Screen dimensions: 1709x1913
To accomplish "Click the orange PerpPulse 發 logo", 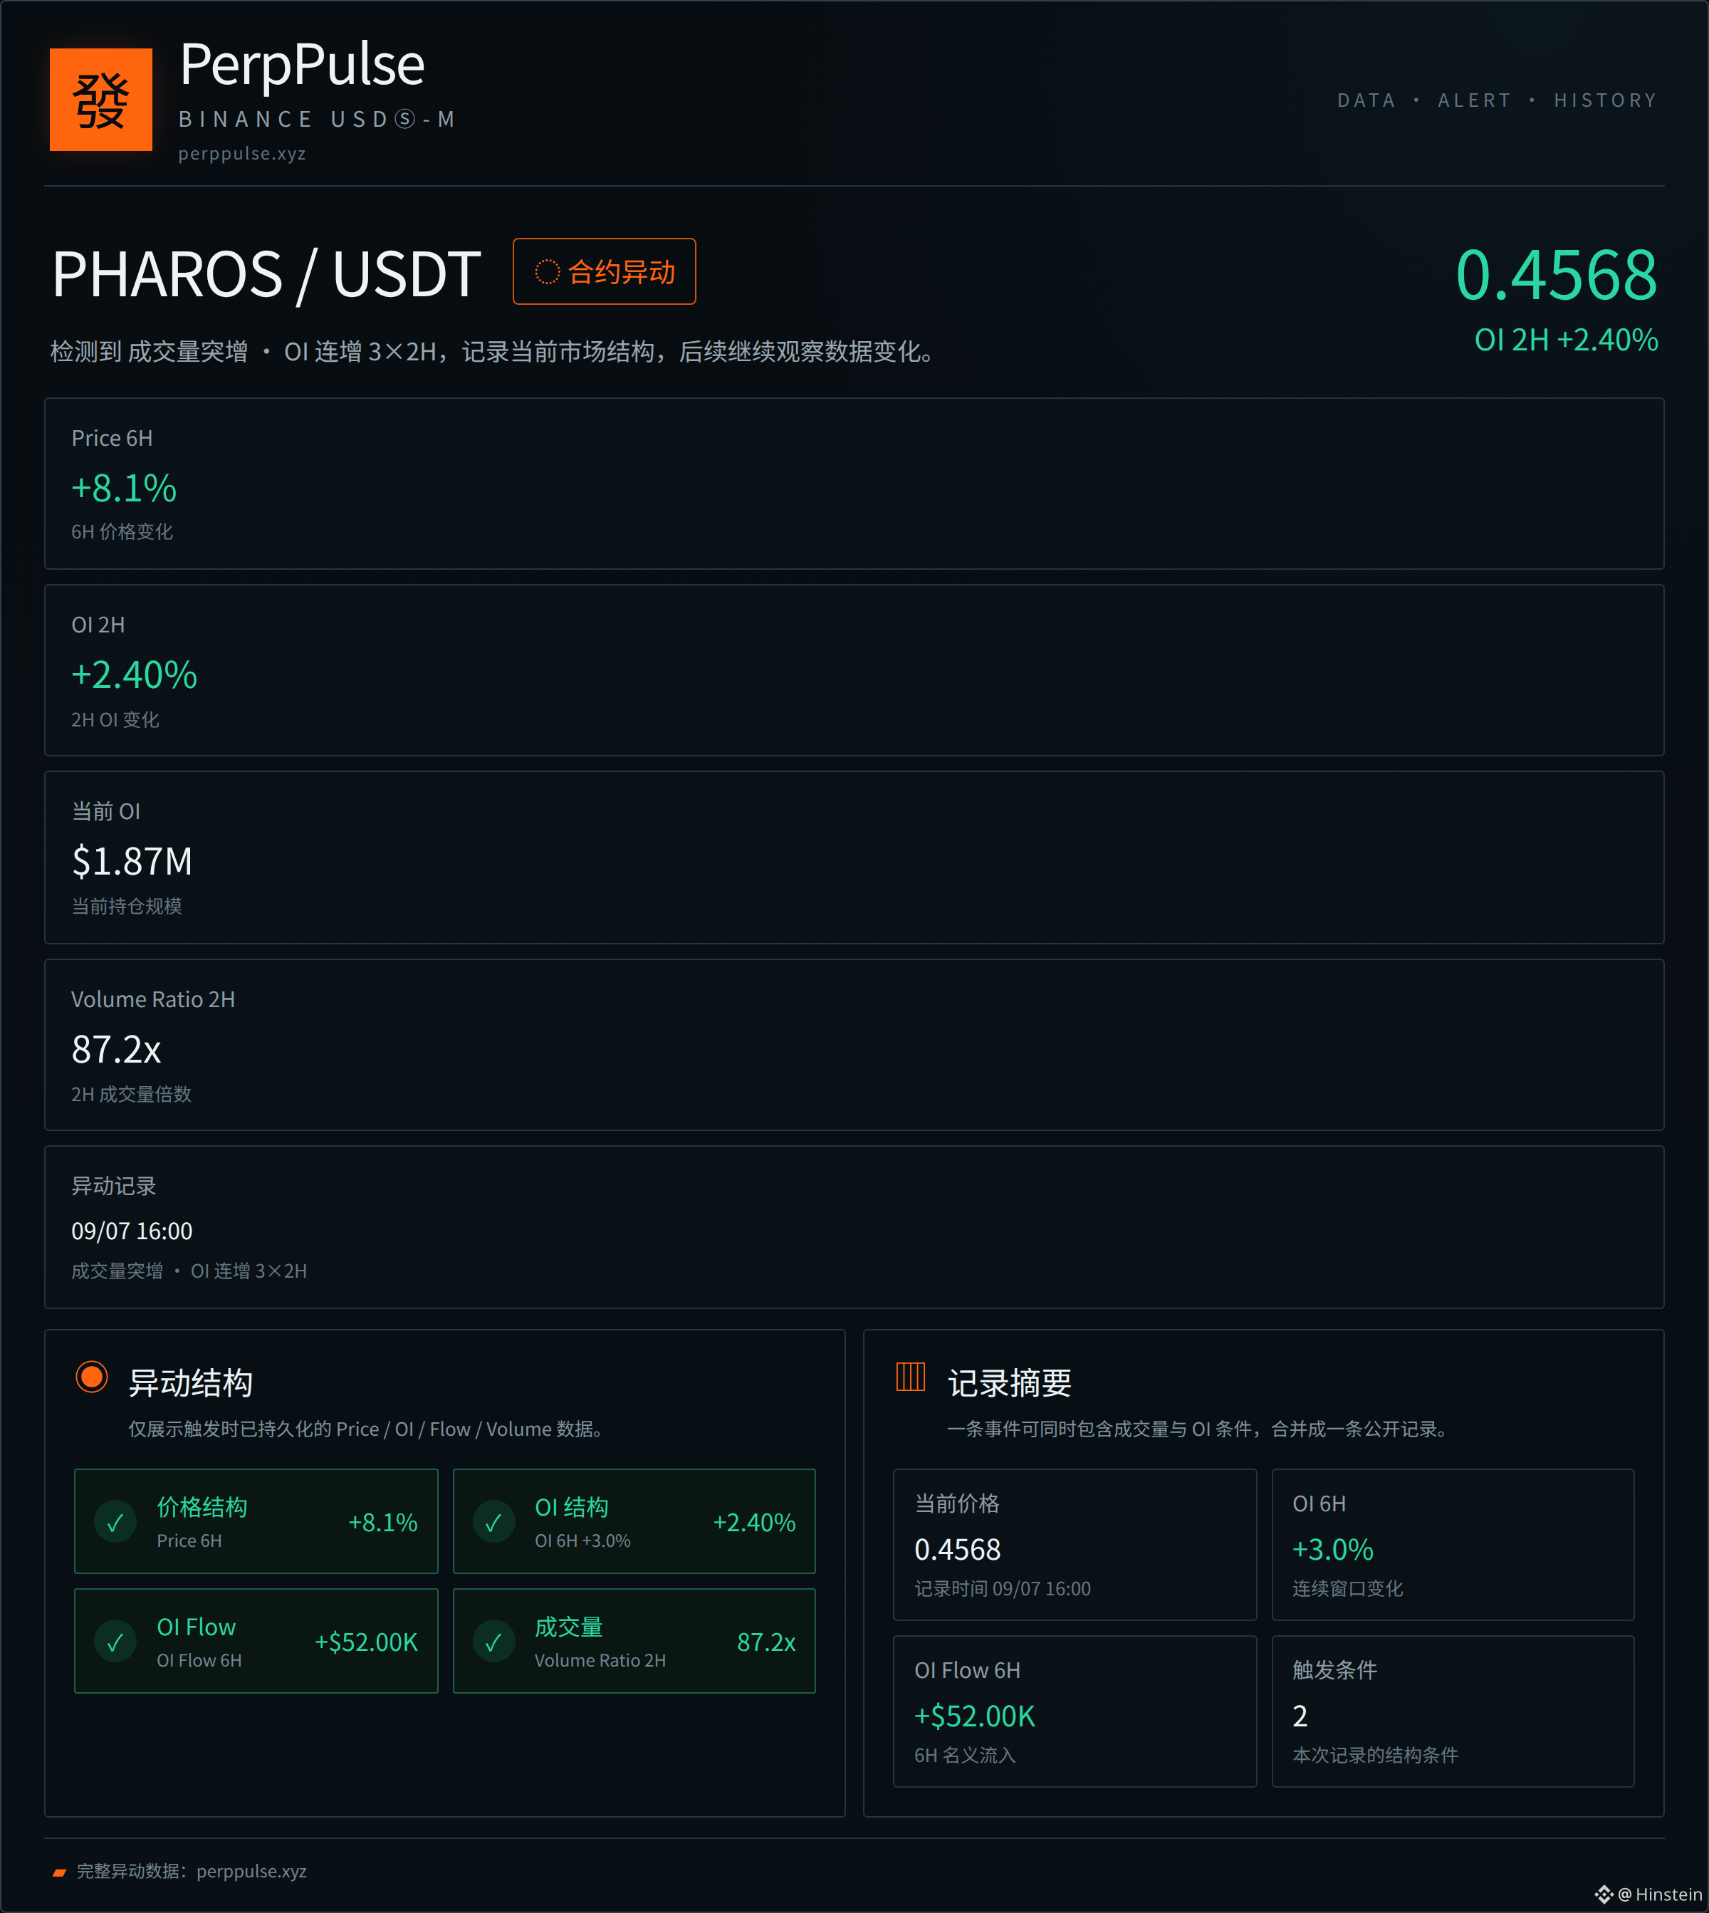I will pos(100,100).
